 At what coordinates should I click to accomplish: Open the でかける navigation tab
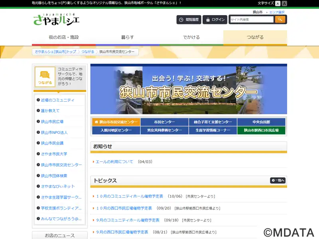tap(191, 37)
